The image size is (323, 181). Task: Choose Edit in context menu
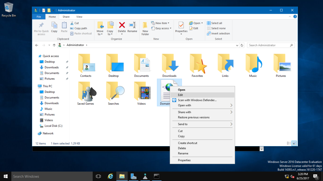pyautogui.click(x=203, y=95)
